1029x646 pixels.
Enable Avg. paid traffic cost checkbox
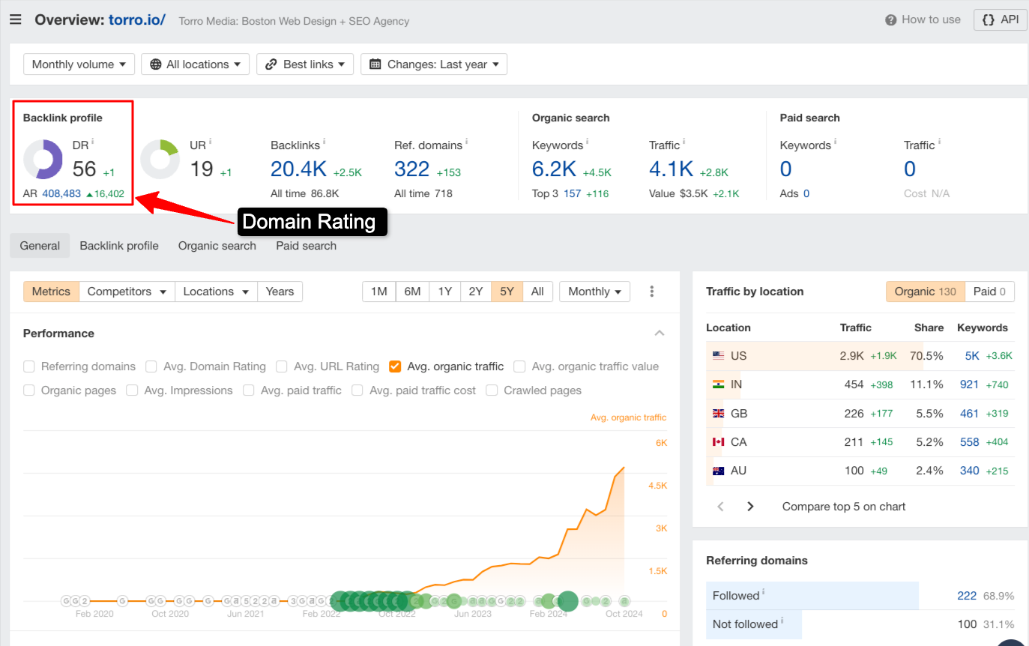point(357,390)
